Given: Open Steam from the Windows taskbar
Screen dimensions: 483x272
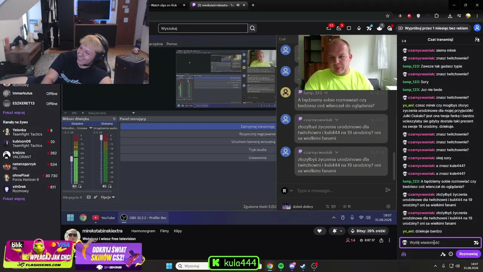Looking at the screenshot, I should [x=303, y=266].
